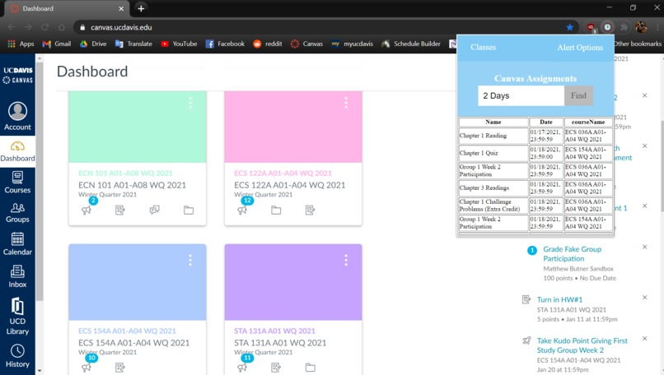This screenshot has width=664, height=375.
Task: Open STA 131A A01 WQ 2021 course title
Action: pyautogui.click(x=280, y=343)
